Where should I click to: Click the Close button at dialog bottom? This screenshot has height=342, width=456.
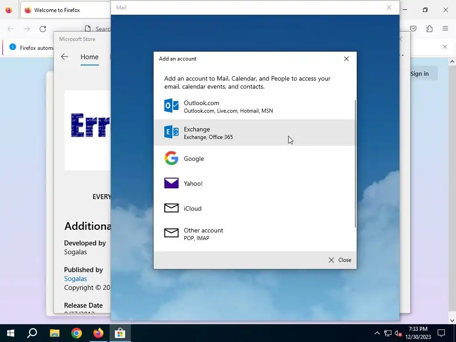(340, 260)
